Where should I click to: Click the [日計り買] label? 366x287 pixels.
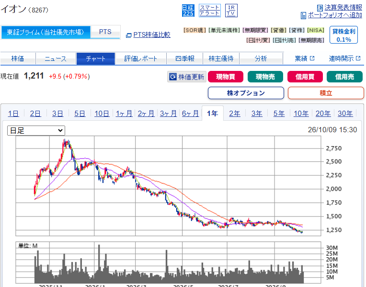[x=258, y=40]
